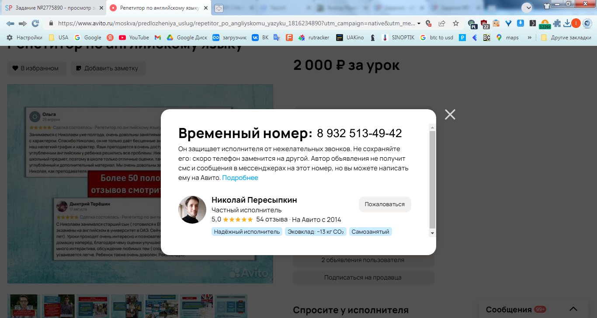597x318 pixels.
Task: Open the maps bookmark
Action: [x=507, y=38]
